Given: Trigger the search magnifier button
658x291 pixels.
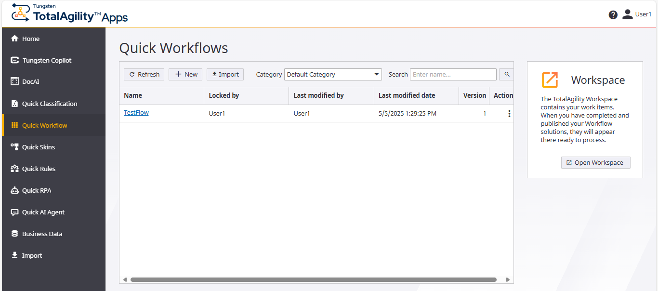Looking at the screenshot, I should pos(506,74).
